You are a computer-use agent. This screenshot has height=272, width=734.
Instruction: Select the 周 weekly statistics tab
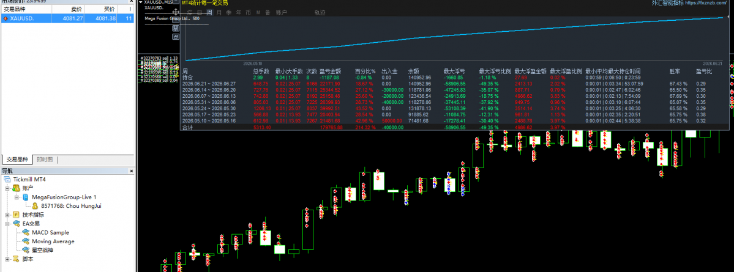[x=209, y=12]
